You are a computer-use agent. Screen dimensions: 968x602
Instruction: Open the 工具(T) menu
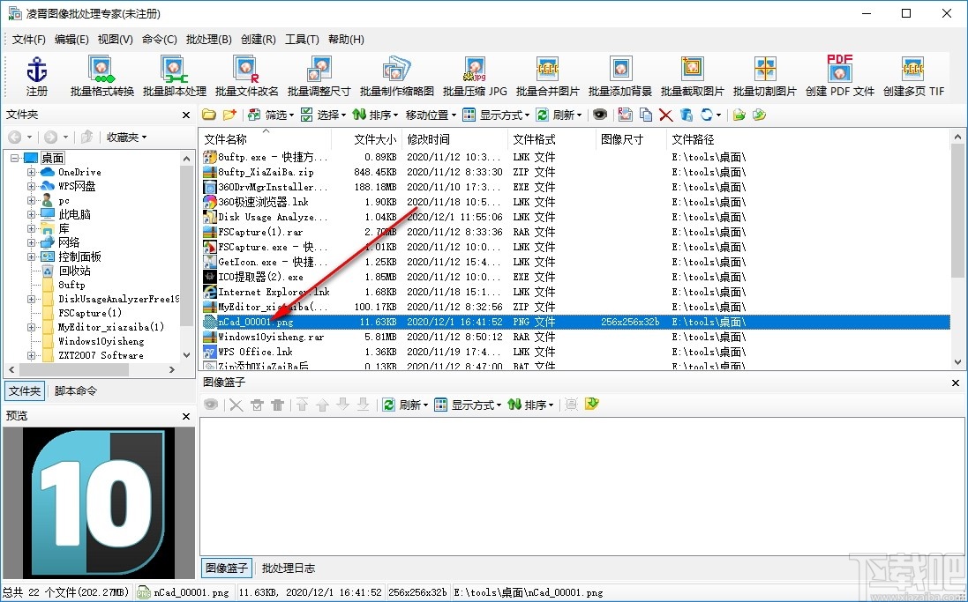[x=302, y=39]
